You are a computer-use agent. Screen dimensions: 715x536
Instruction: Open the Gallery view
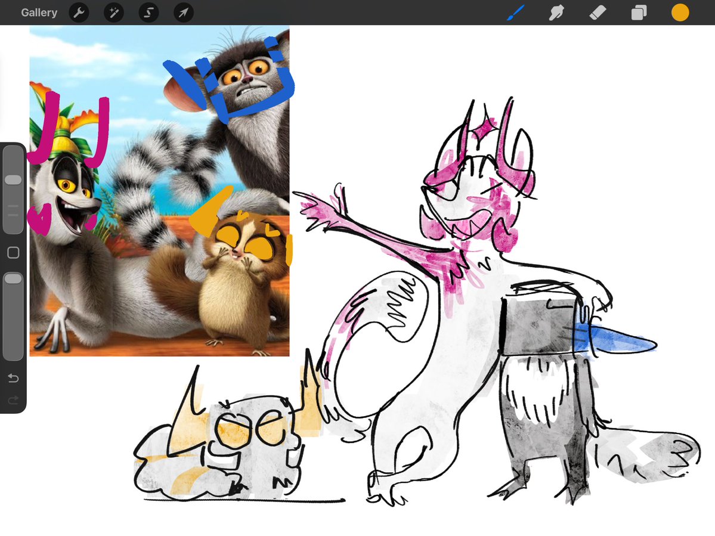point(39,13)
